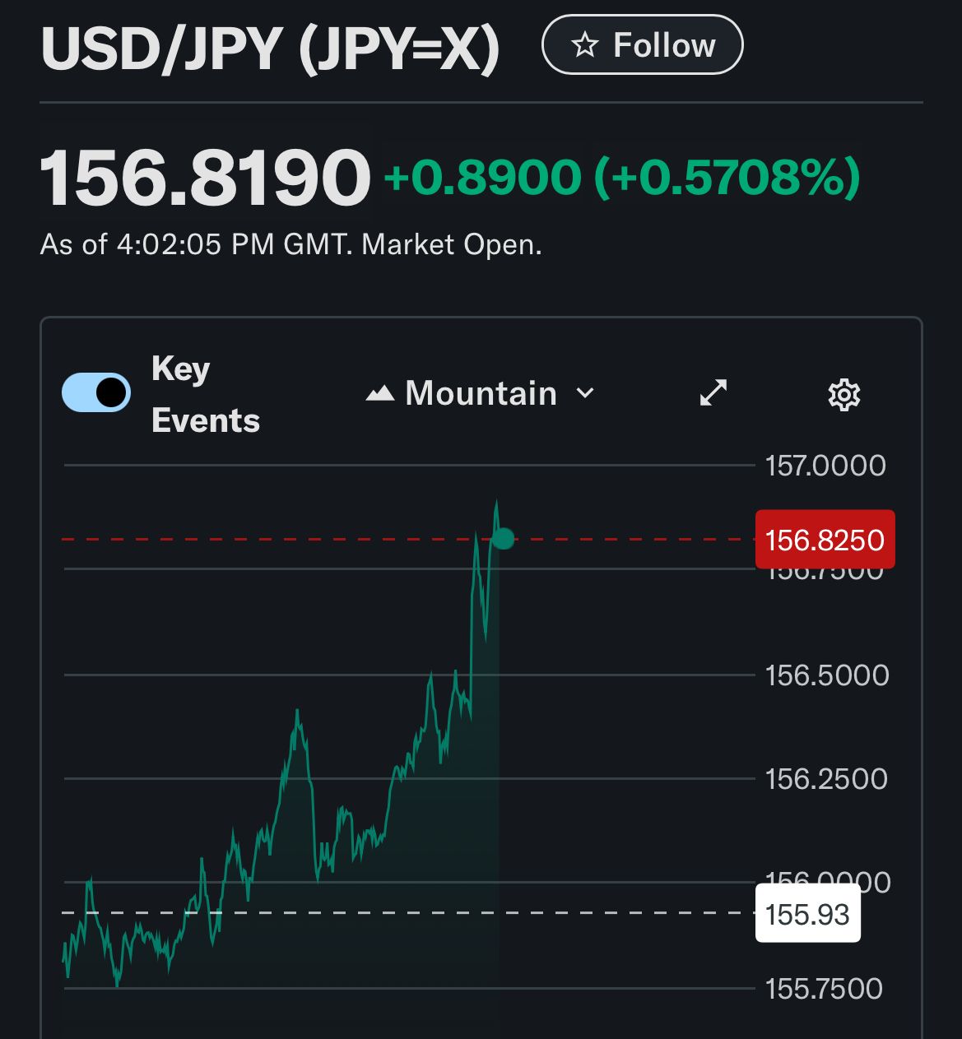Click the star icon in Follow button

click(x=584, y=45)
